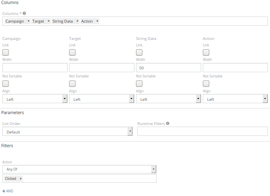Add another filter with plus AND

pyautogui.click(x=8, y=191)
